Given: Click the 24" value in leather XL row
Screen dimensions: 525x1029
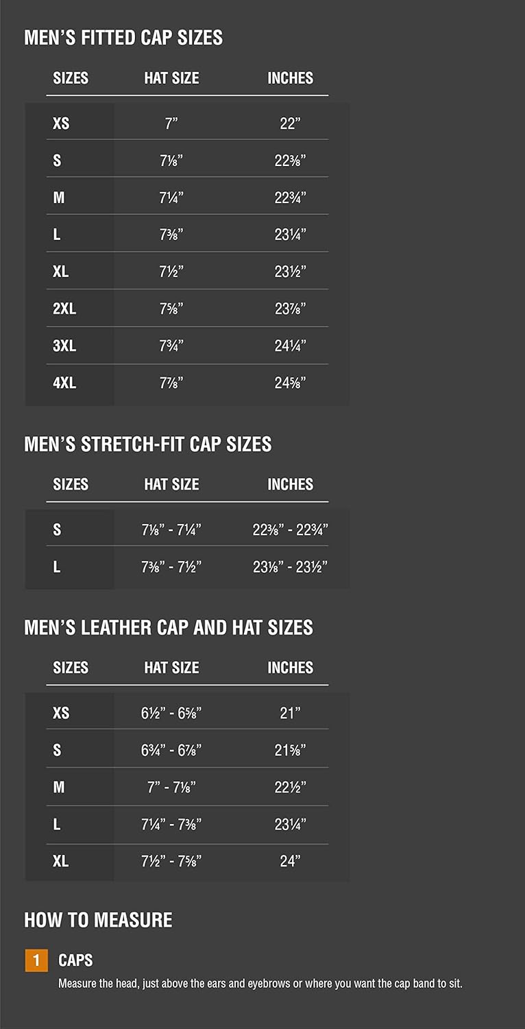Looking at the screenshot, I should click(x=290, y=860).
